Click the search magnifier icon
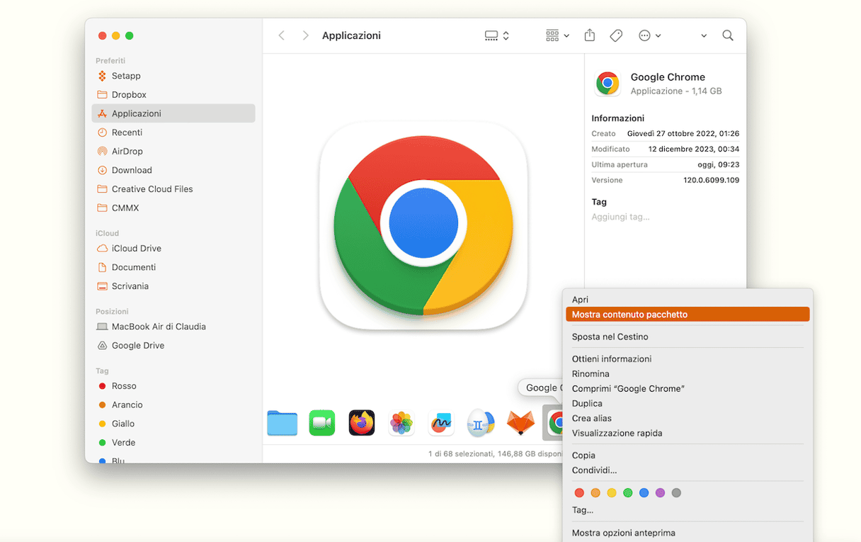 (x=727, y=35)
